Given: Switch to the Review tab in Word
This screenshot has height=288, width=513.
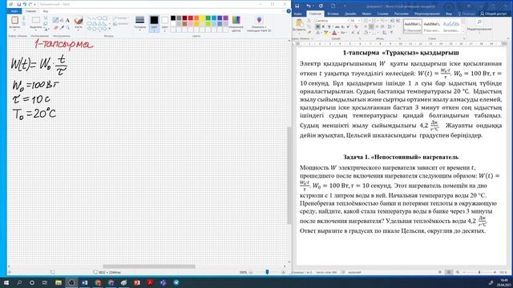Looking at the screenshot, I should click(x=427, y=14).
